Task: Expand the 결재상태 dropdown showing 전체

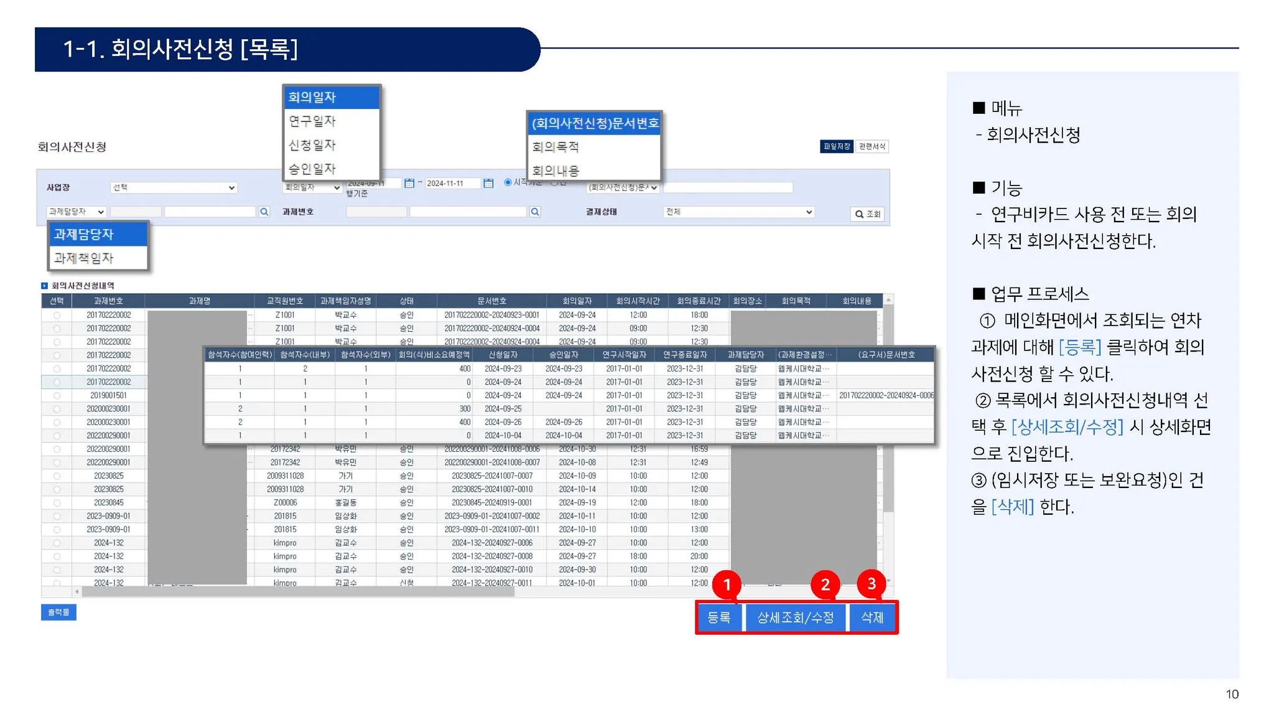Action: click(738, 212)
